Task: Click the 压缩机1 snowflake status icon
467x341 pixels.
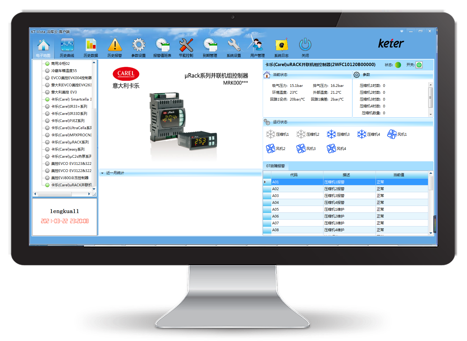Action: click(x=270, y=134)
